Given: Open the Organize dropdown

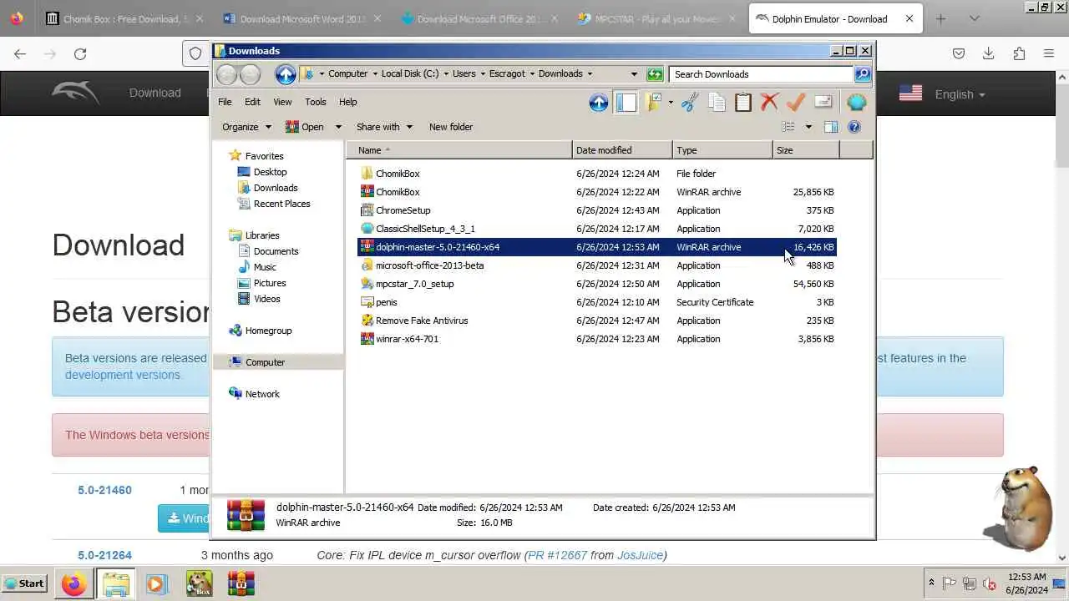Looking at the screenshot, I should pos(246,127).
